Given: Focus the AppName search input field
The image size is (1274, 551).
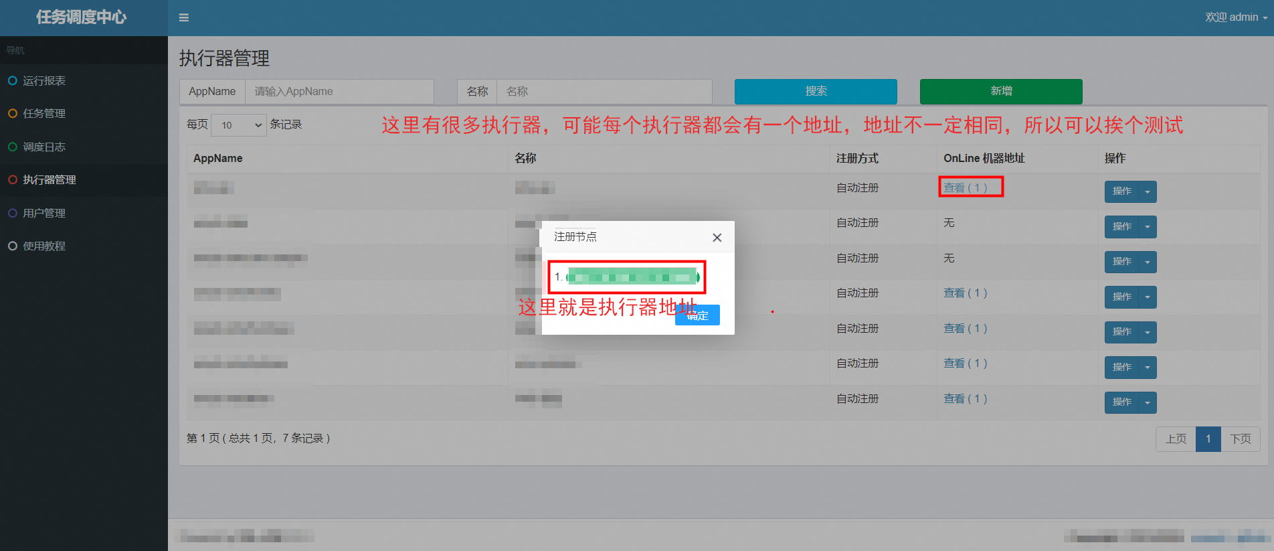Looking at the screenshot, I should click(x=339, y=92).
